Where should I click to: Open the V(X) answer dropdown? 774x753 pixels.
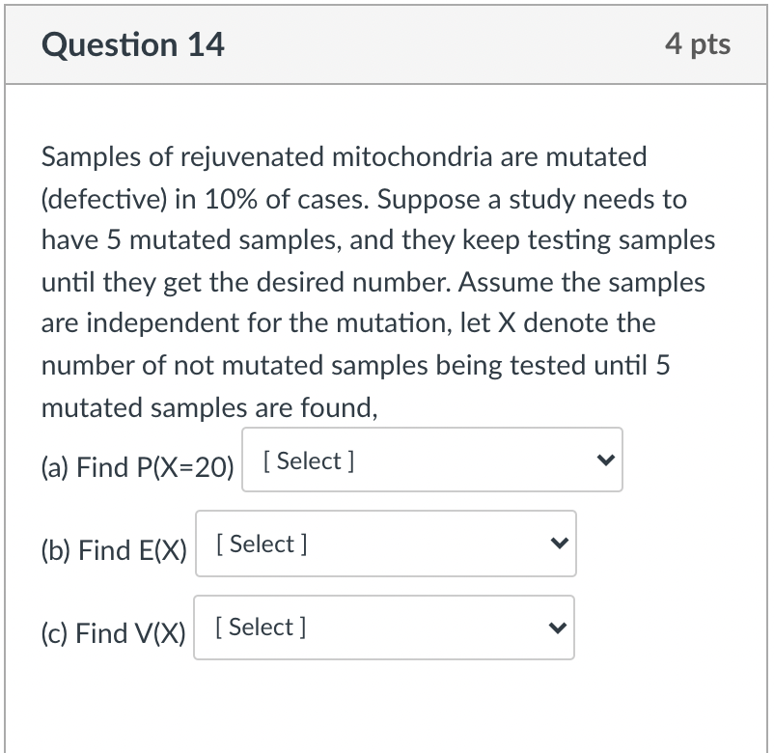tap(383, 627)
